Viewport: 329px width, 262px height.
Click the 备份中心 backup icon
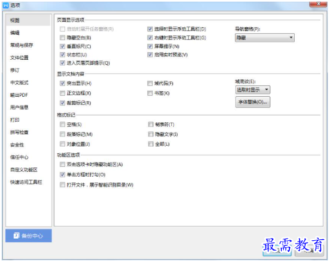click(16, 235)
